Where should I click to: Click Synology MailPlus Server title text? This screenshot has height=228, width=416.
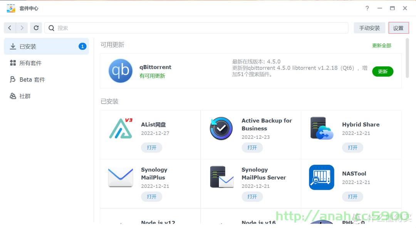[x=264, y=174]
